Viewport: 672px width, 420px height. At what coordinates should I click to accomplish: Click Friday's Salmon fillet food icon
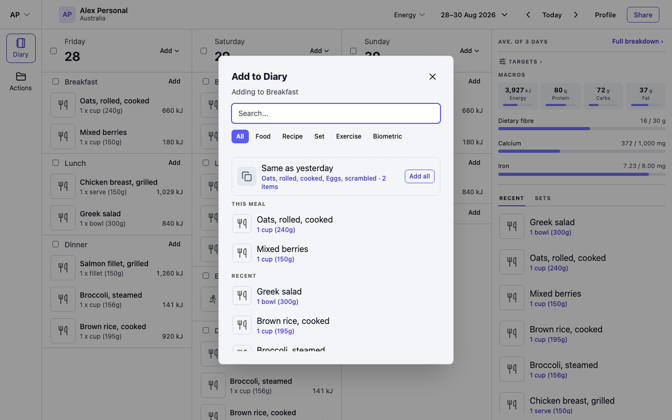click(x=63, y=268)
